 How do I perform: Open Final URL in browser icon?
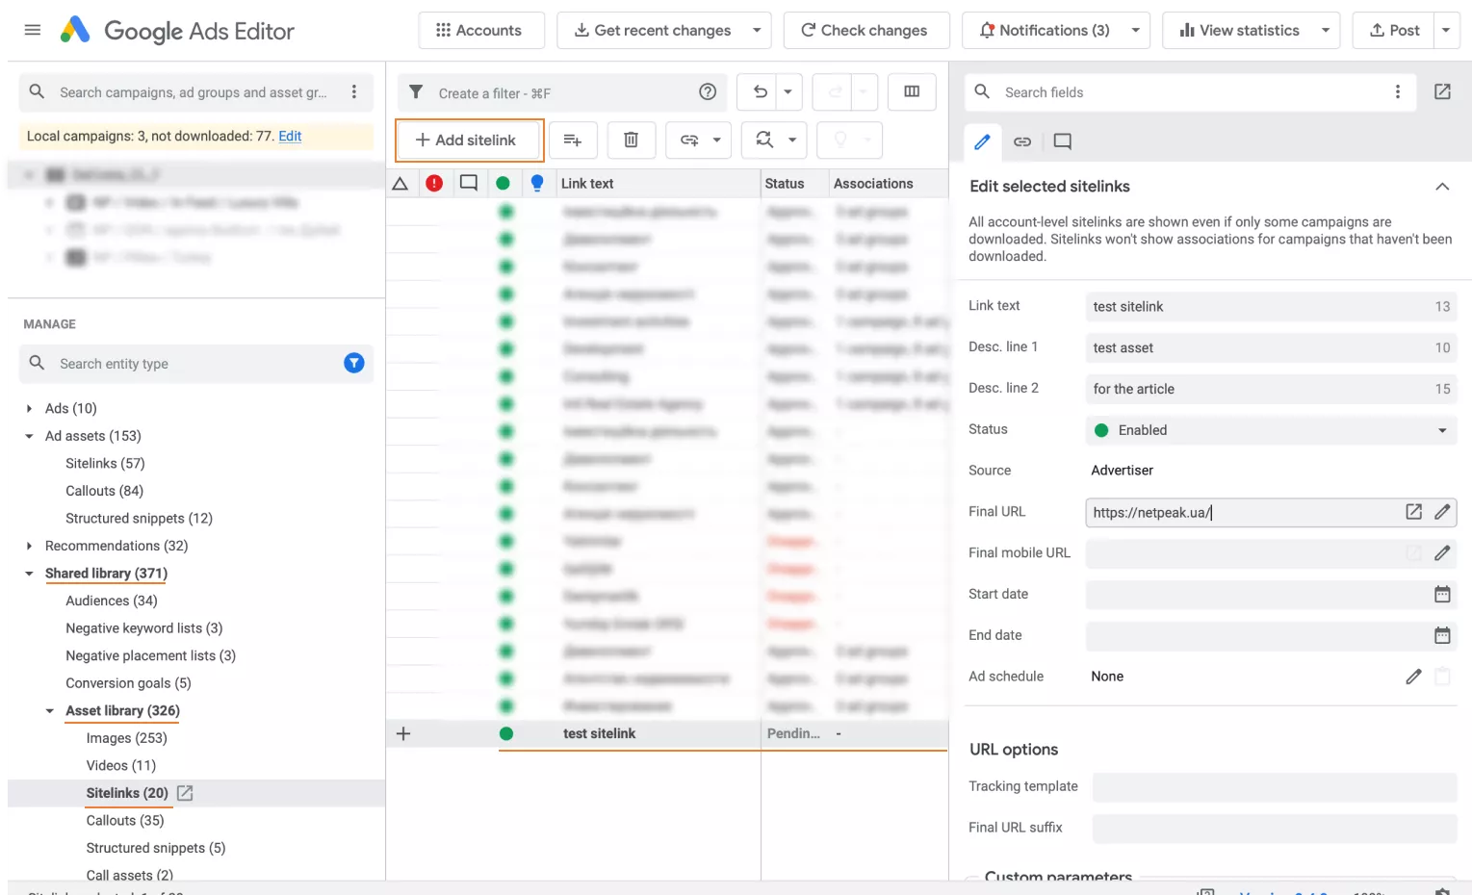(x=1413, y=512)
